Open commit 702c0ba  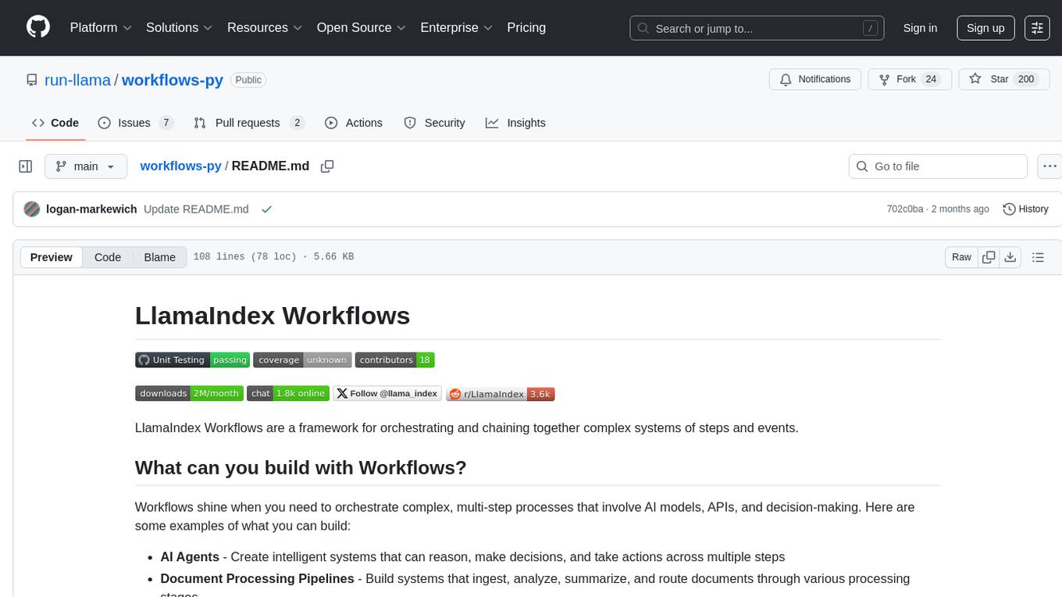[905, 209]
